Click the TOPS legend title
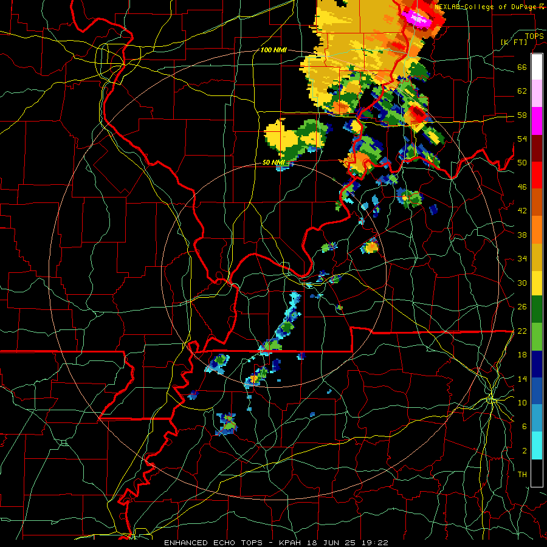Viewport: 547px width, 547px height. [534, 36]
